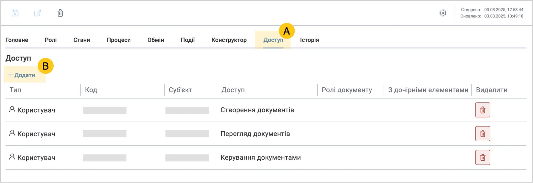Select the Доступ tab
Viewport: 533px width, 183px height.
pos(273,40)
